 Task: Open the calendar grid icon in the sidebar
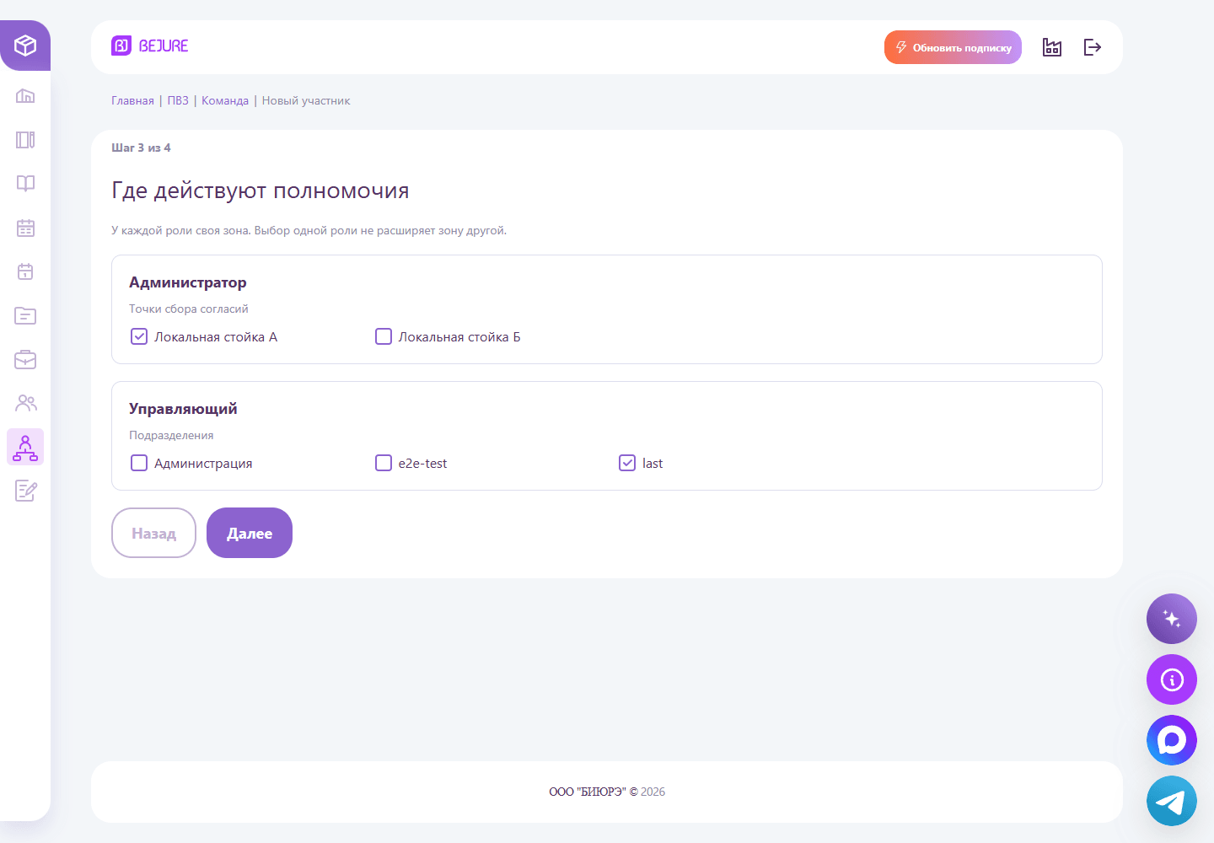point(25,228)
